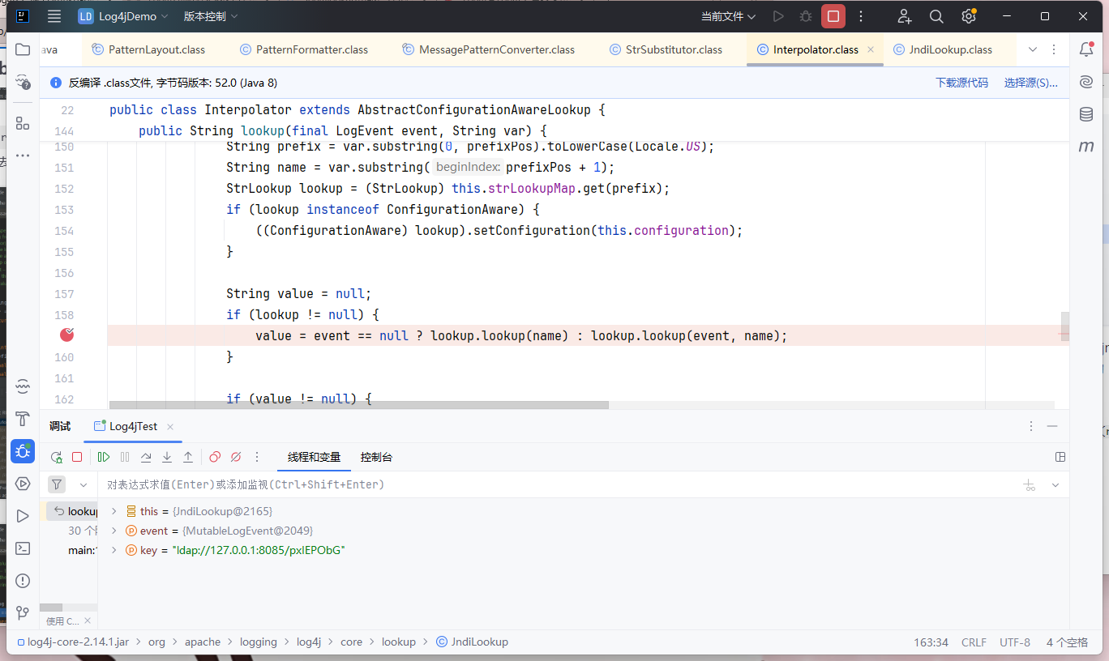Rerun Log4jTest debug session icon
The height and width of the screenshot is (661, 1109).
56,457
